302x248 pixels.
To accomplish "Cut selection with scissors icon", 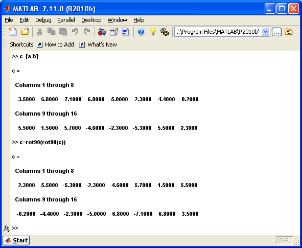I will pos(40,32).
